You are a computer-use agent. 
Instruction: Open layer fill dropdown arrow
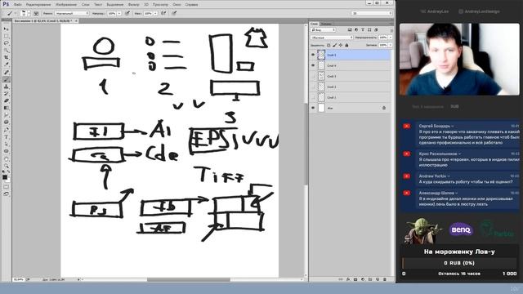click(391, 45)
